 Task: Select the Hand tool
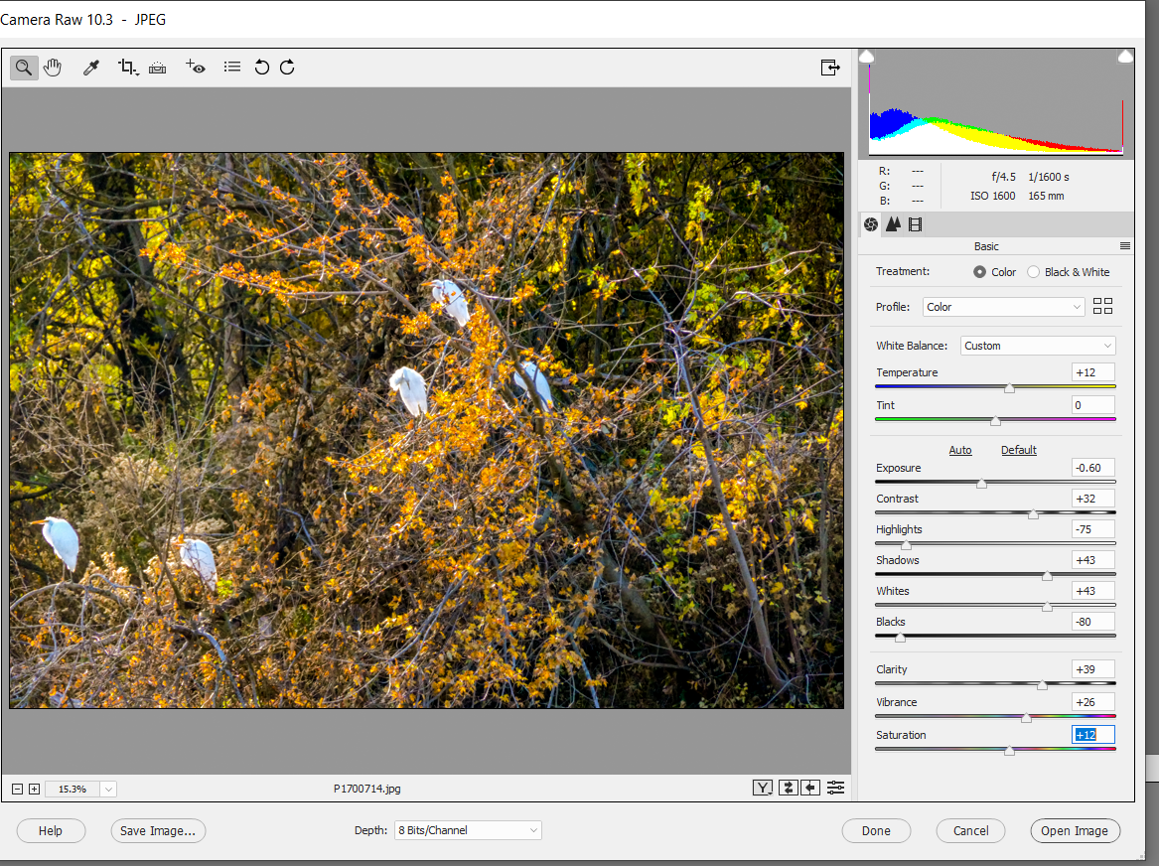[x=53, y=68]
